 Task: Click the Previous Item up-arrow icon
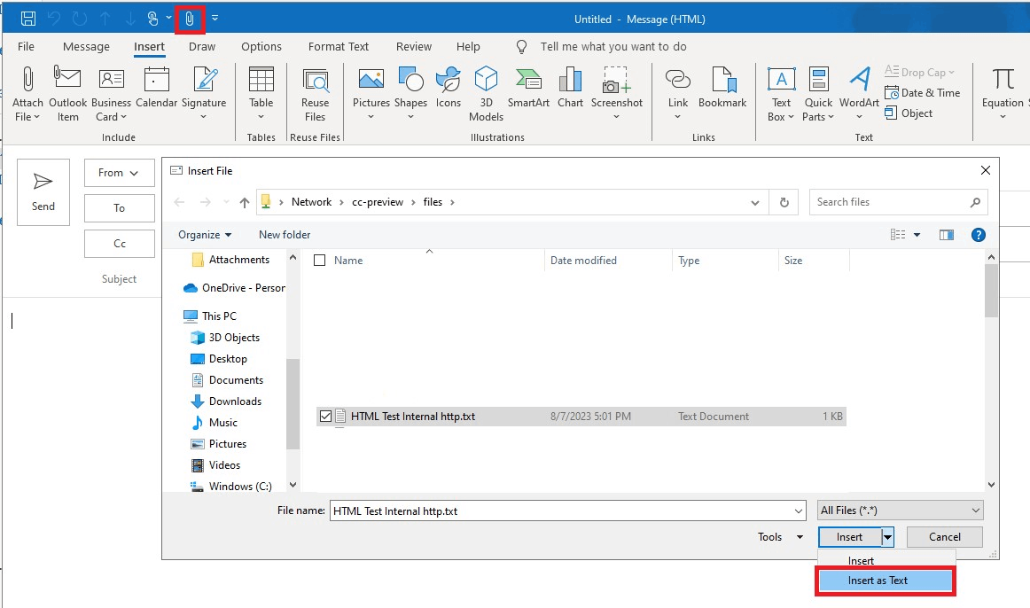coord(105,19)
